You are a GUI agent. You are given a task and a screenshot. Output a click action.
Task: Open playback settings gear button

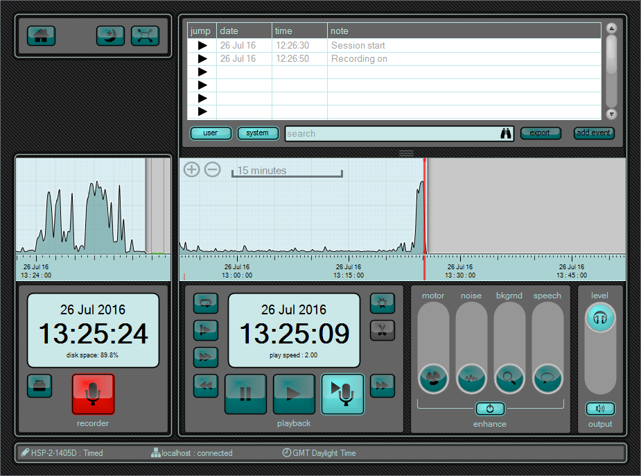click(x=382, y=302)
